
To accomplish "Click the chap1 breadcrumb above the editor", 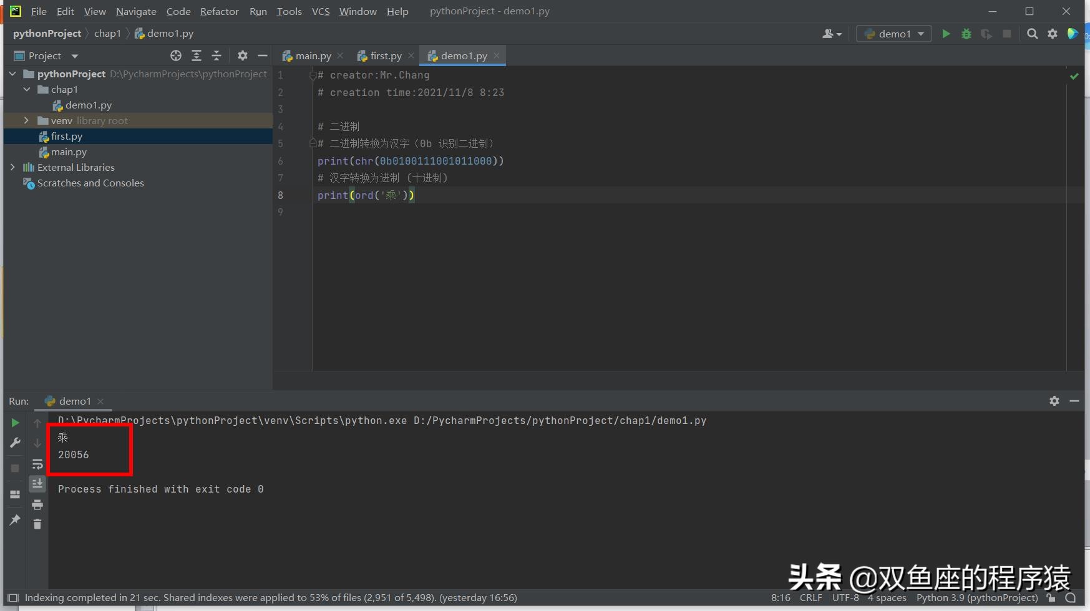I will click(x=107, y=33).
